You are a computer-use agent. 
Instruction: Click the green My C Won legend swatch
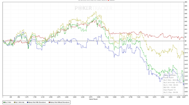click(4, 102)
